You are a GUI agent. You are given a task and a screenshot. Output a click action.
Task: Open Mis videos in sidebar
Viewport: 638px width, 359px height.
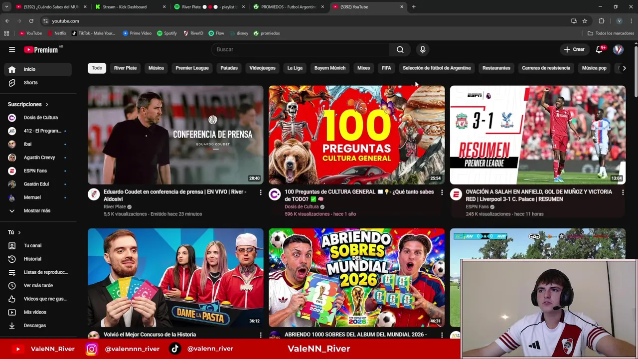click(38, 312)
